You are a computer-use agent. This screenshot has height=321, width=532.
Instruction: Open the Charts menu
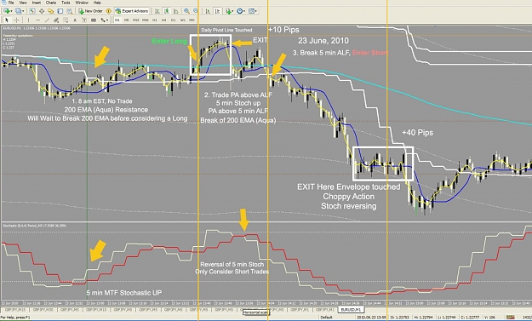click(51, 3)
